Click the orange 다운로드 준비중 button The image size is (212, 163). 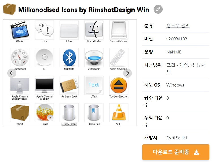[x=176, y=152]
